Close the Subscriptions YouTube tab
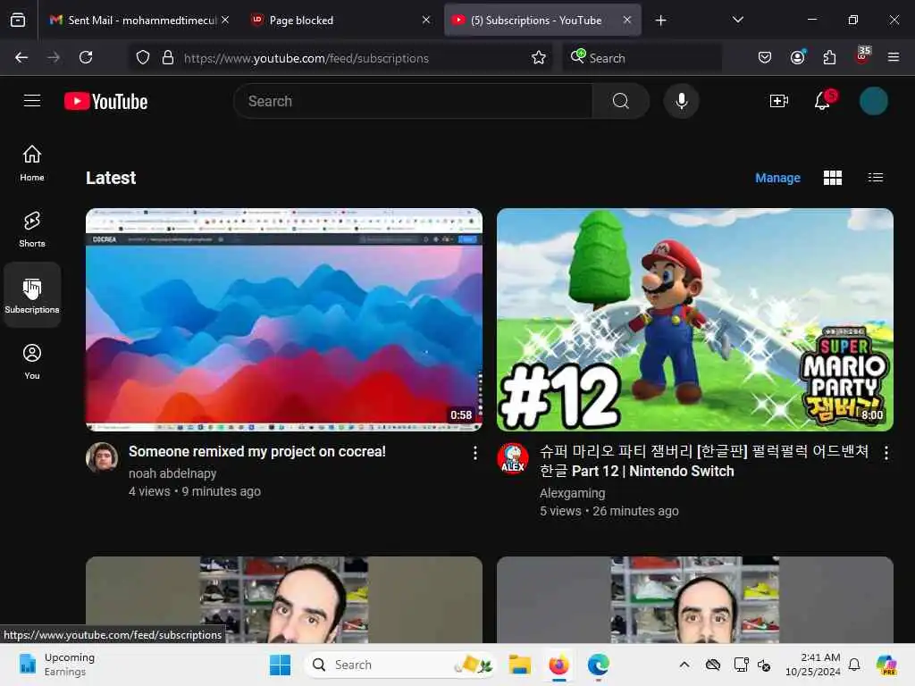 626,20
